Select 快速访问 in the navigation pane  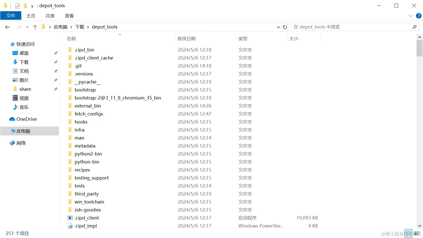tap(26, 44)
